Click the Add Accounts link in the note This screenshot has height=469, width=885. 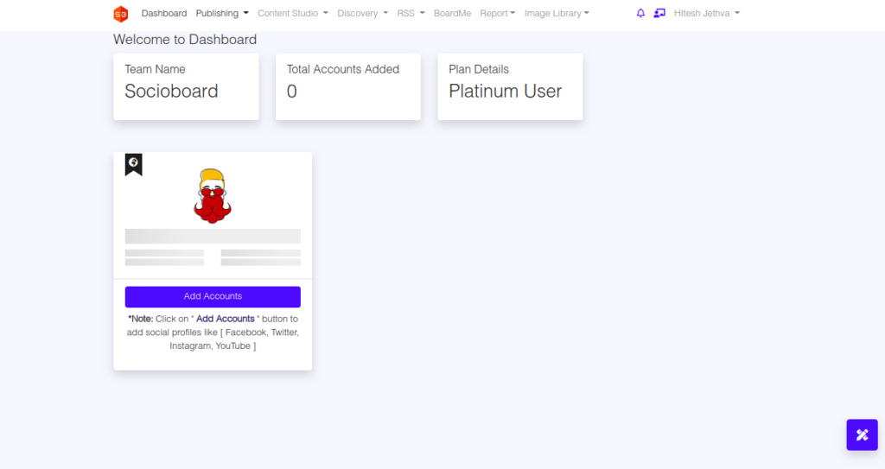tap(226, 319)
